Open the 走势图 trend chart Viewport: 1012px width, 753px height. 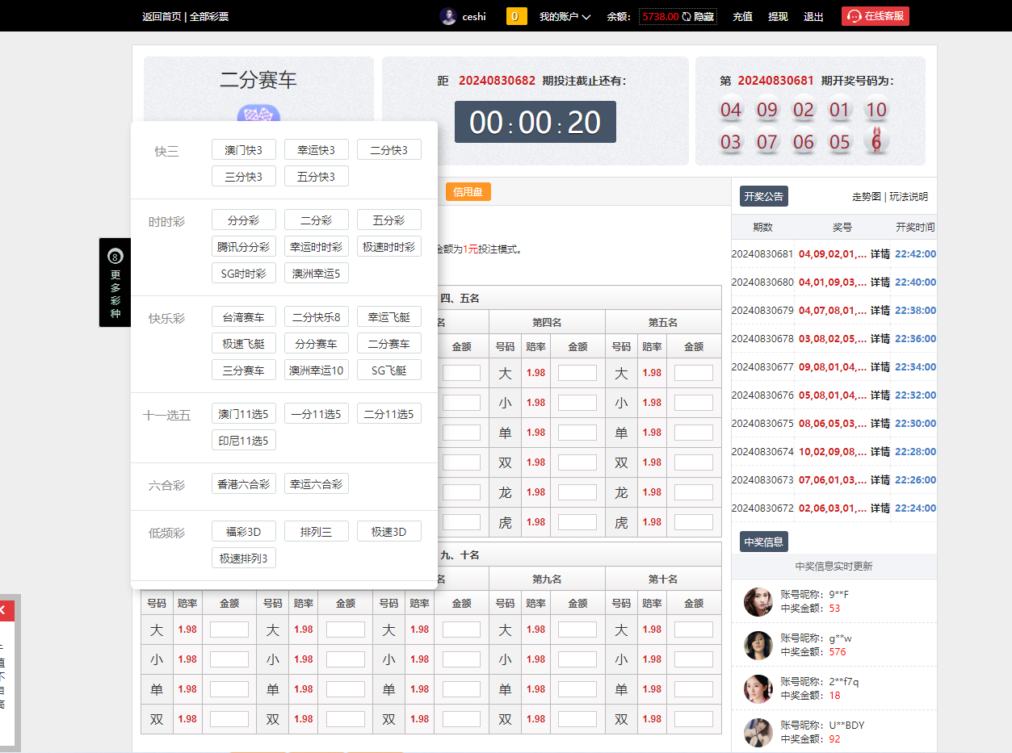(866, 196)
